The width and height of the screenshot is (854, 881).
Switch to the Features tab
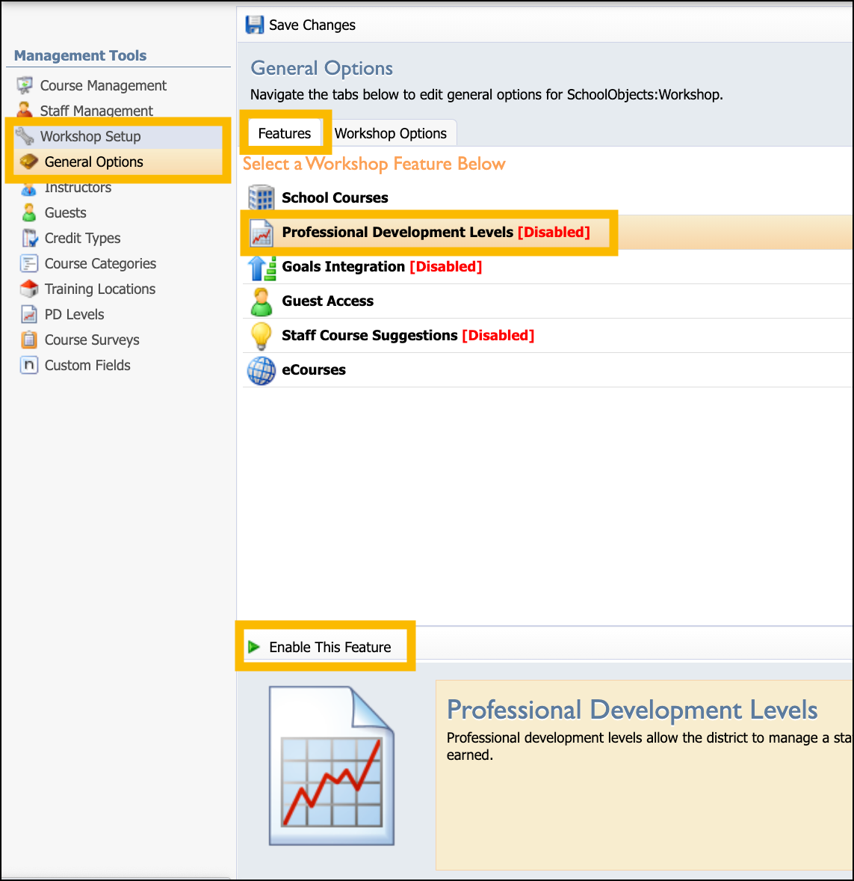pyautogui.click(x=284, y=133)
